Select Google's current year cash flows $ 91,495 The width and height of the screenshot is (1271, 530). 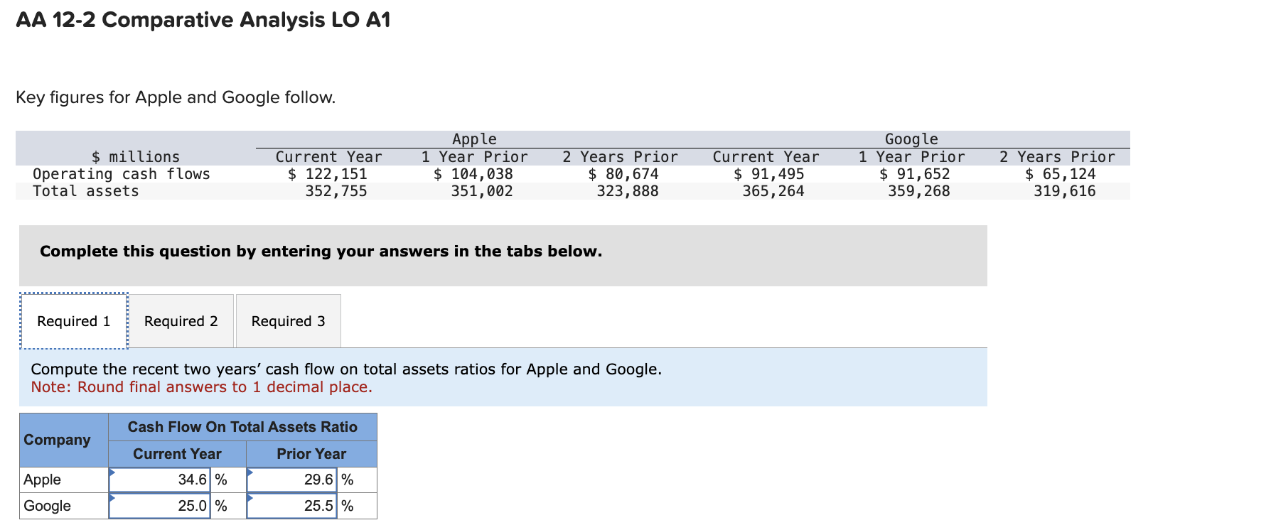click(769, 174)
